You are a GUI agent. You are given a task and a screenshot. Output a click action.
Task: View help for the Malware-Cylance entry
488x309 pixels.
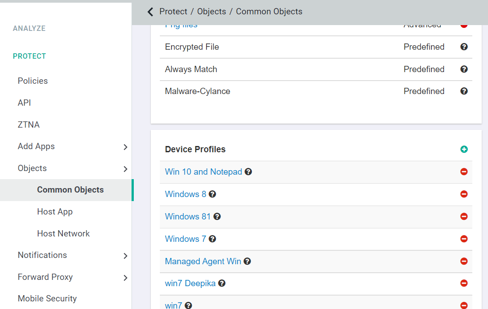tap(464, 91)
